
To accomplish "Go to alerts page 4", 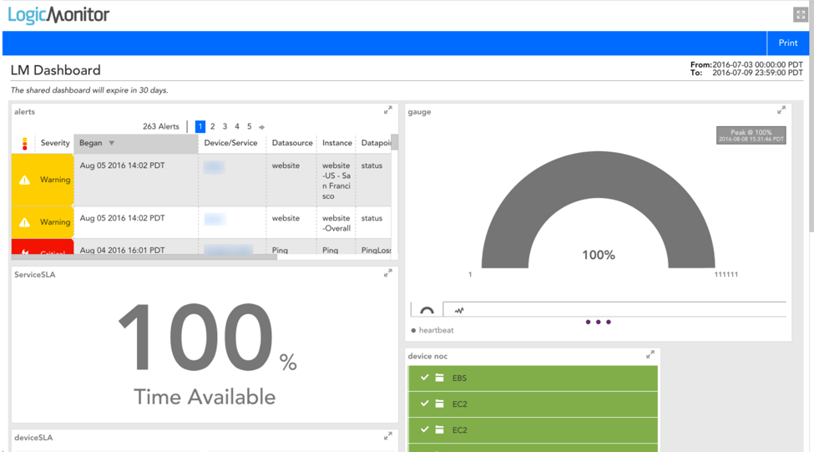I will tap(237, 126).
